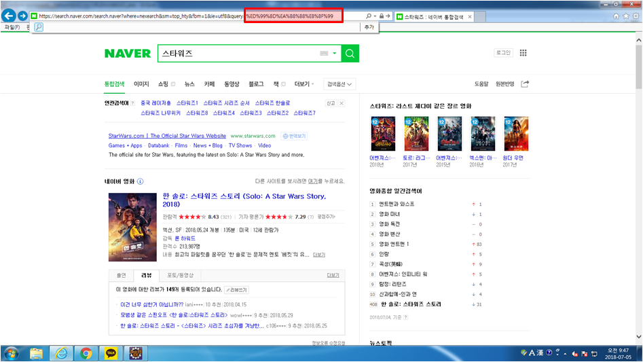Image resolution: width=643 pixels, height=362 pixels.
Task: Close the related searches box
Action: click(x=341, y=103)
